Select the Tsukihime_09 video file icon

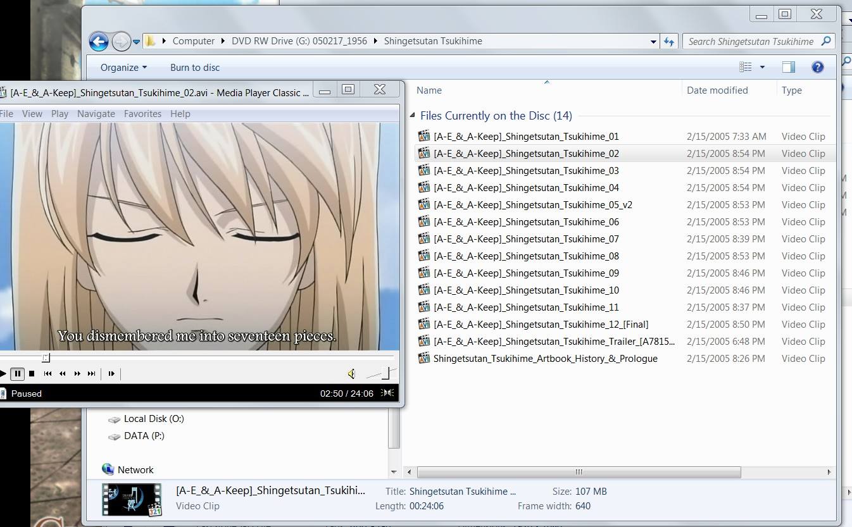(424, 273)
